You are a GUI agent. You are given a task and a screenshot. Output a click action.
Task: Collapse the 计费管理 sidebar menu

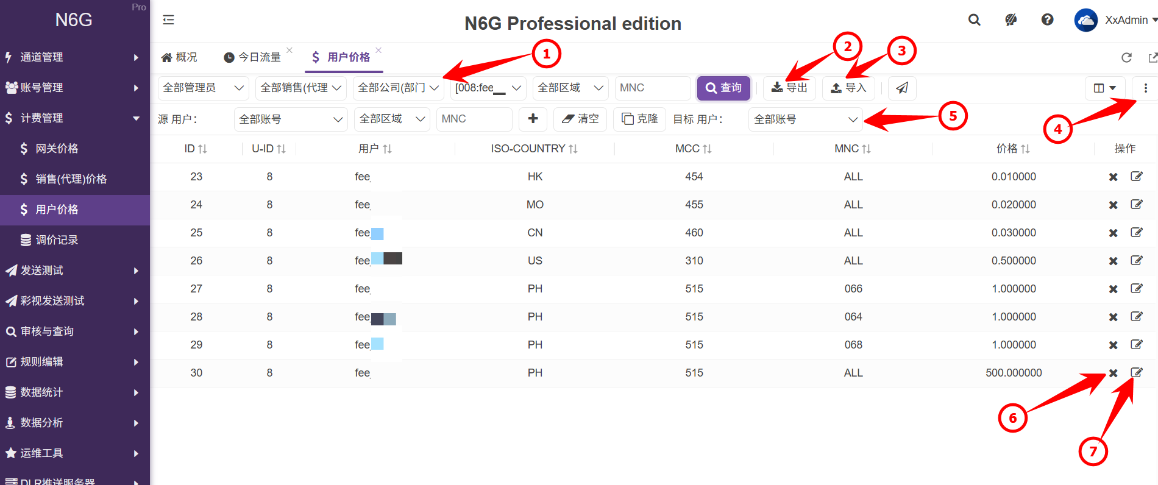(x=75, y=118)
